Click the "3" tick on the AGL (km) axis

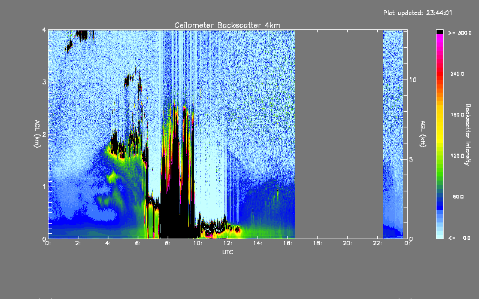[x=44, y=83]
